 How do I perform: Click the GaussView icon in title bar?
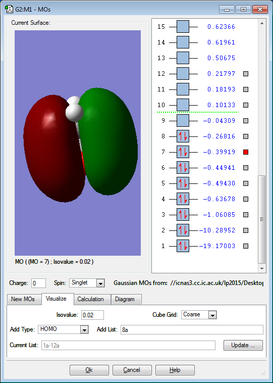(9, 9)
